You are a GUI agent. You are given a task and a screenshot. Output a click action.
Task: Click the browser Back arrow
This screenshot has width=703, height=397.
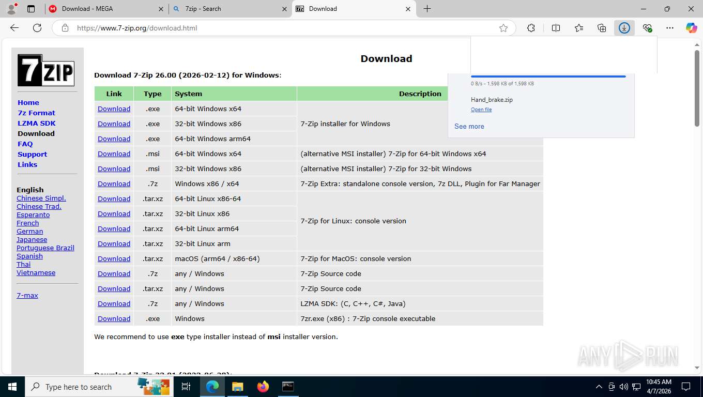[14, 28]
